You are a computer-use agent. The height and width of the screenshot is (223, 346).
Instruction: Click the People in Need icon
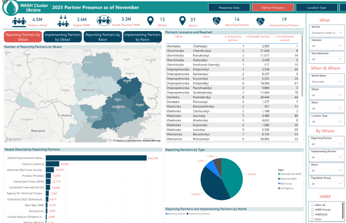(19, 22)
